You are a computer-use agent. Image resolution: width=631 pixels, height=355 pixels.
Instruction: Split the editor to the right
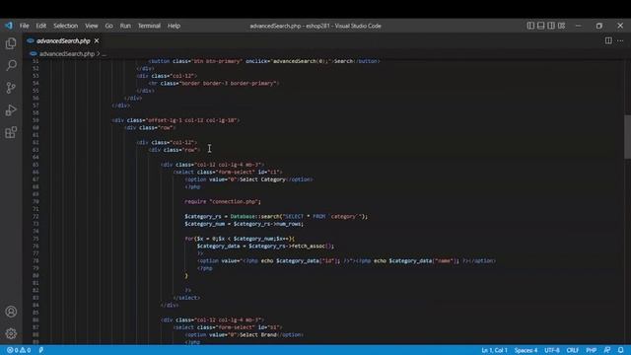608,40
